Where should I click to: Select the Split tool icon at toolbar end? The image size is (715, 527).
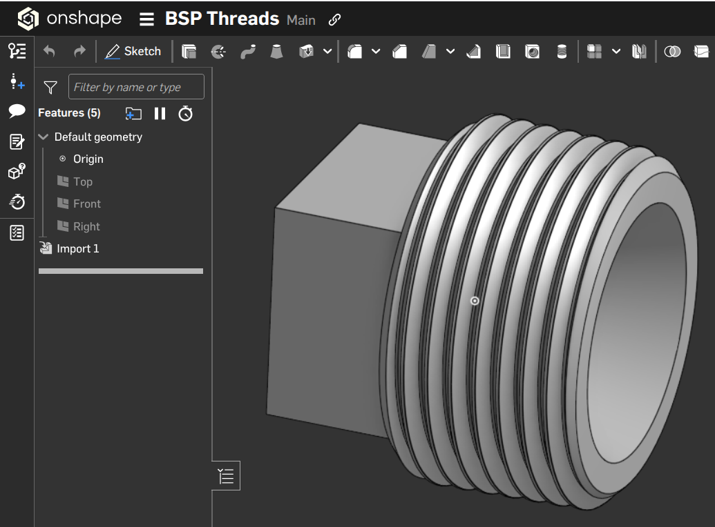tap(701, 52)
